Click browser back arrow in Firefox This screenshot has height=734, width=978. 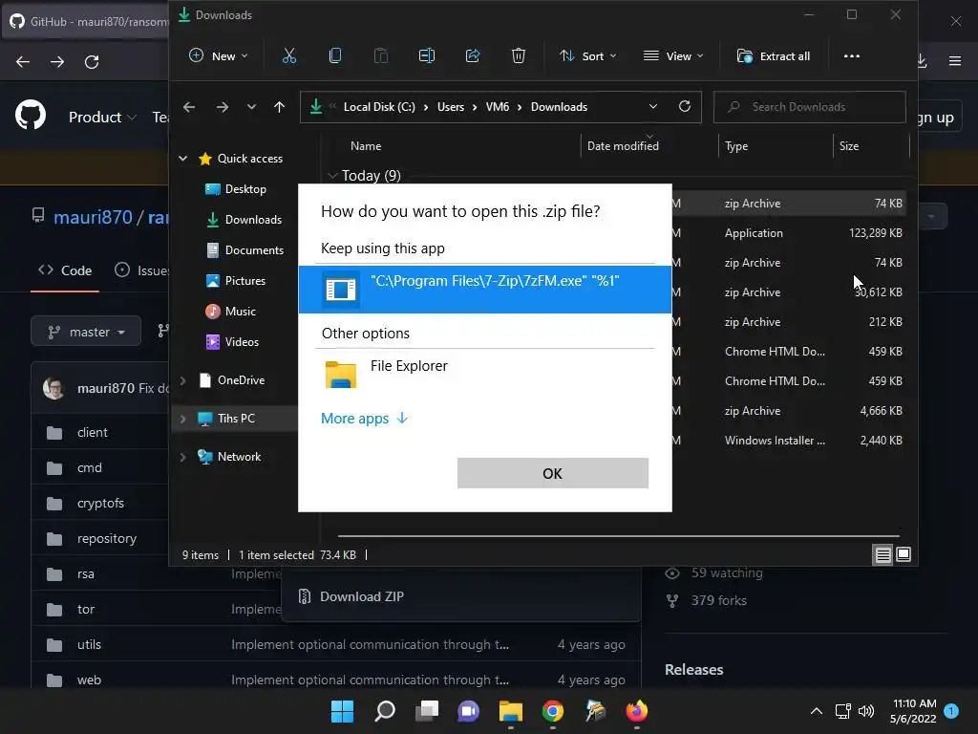[23, 62]
